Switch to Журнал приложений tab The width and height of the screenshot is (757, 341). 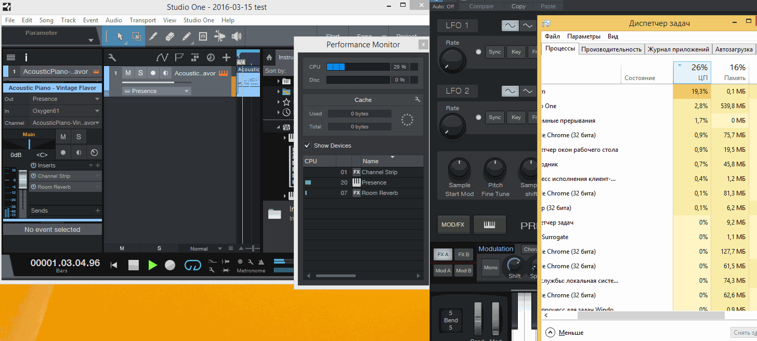pyautogui.click(x=678, y=49)
